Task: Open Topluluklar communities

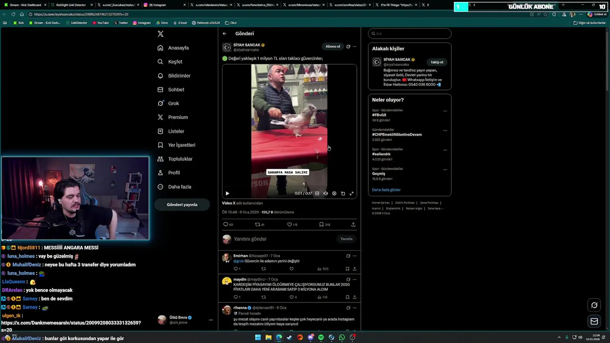Action: point(175,159)
